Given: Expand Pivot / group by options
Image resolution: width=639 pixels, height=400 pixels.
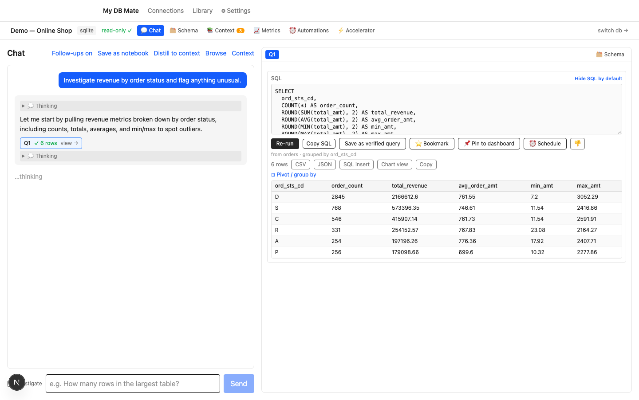Looking at the screenshot, I should [293, 175].
